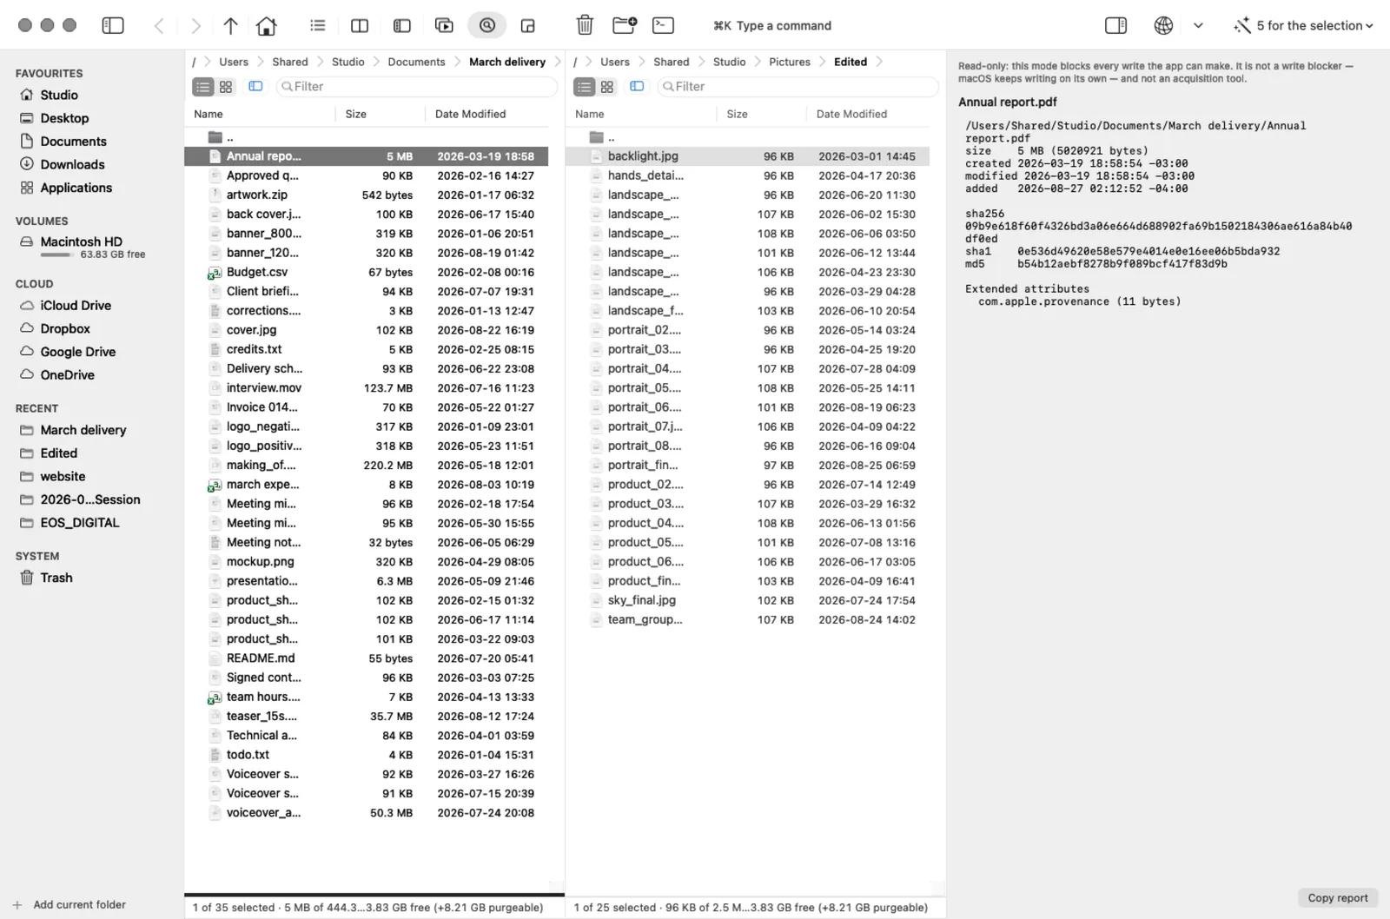Screen dimensions: 1390x919
Task: Click the left pane Filter field
Action: coord(417,87)
